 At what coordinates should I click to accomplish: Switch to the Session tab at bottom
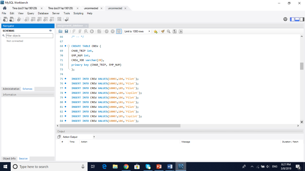(x=23, y=158)
